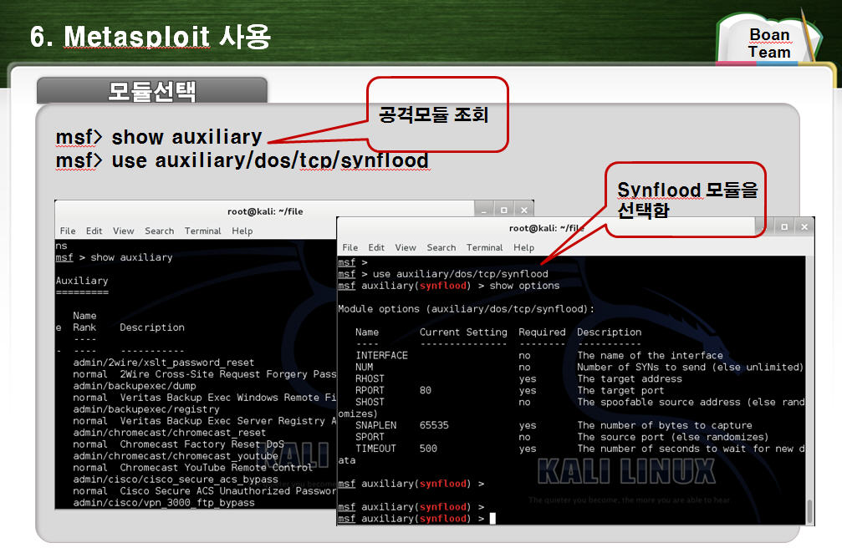This screenshot has height=548, width=842.
Task: Maximize the front synflood terminal window
Action: point(784,226)
